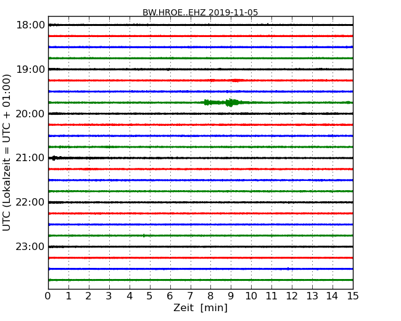The width and height of the screenshot is (401, 321).
Task: Click the x-axis tick label 2
Action: click(x=88, y=296)
